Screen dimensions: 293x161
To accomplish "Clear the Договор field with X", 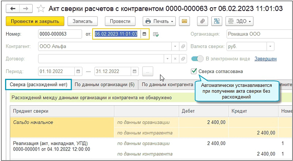I will [x=175, y=59].
